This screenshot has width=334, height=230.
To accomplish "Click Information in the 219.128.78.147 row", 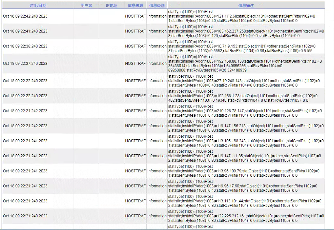I will pos(157,111).
